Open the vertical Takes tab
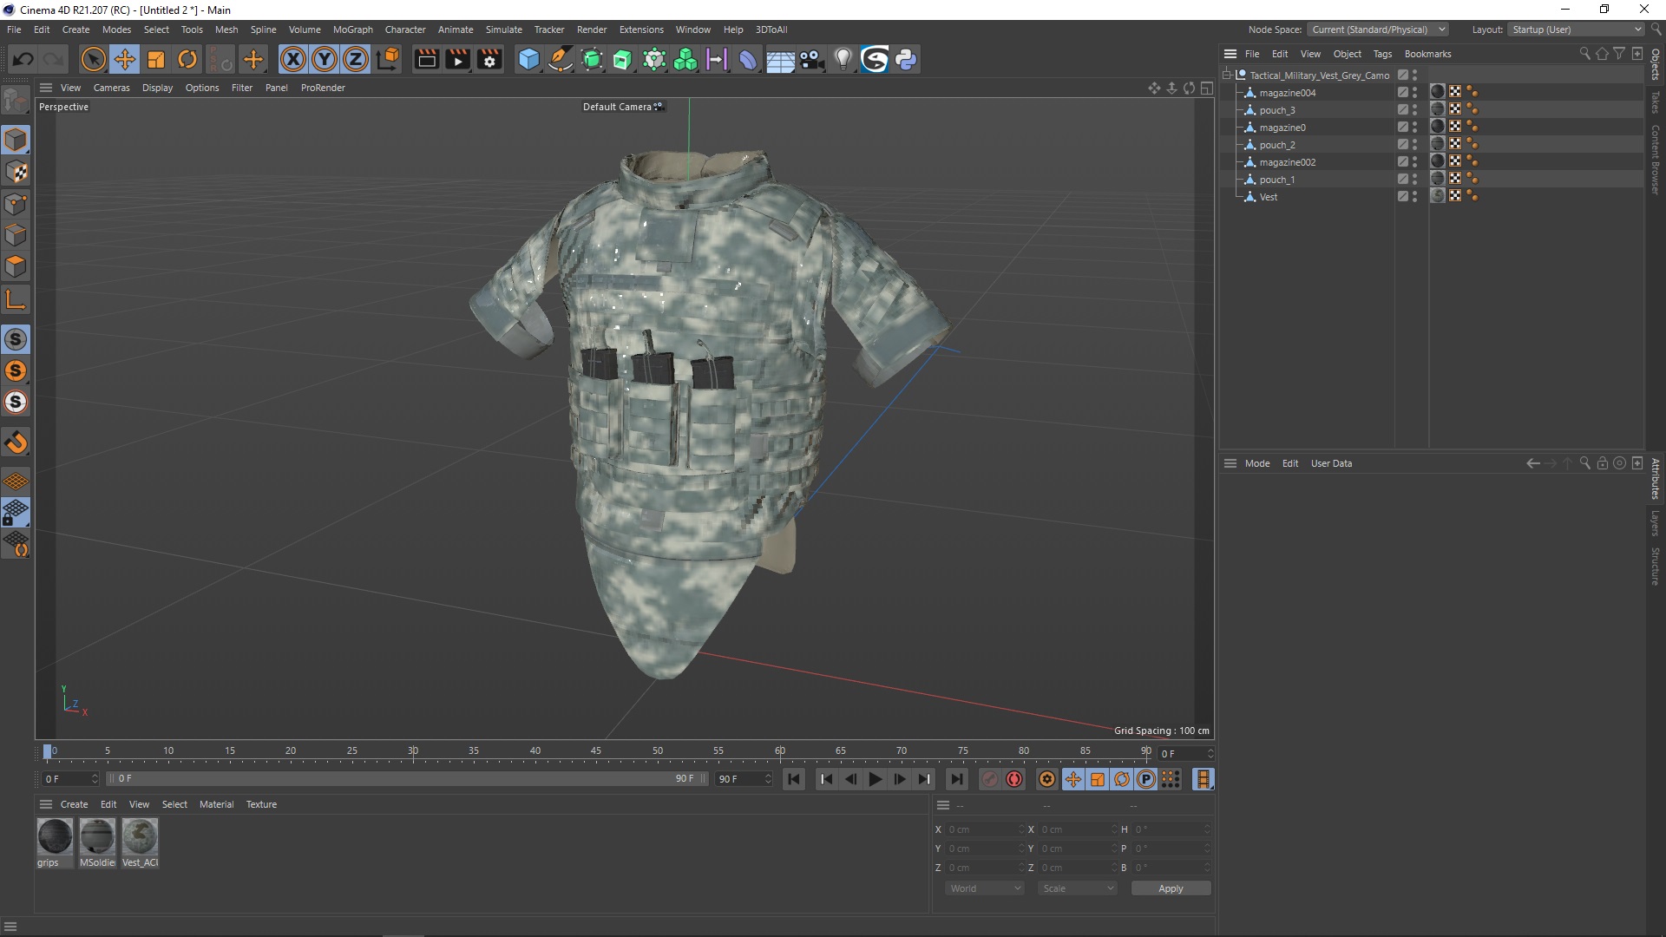This screenshot has width=1666, height=937. point(1656,102)
